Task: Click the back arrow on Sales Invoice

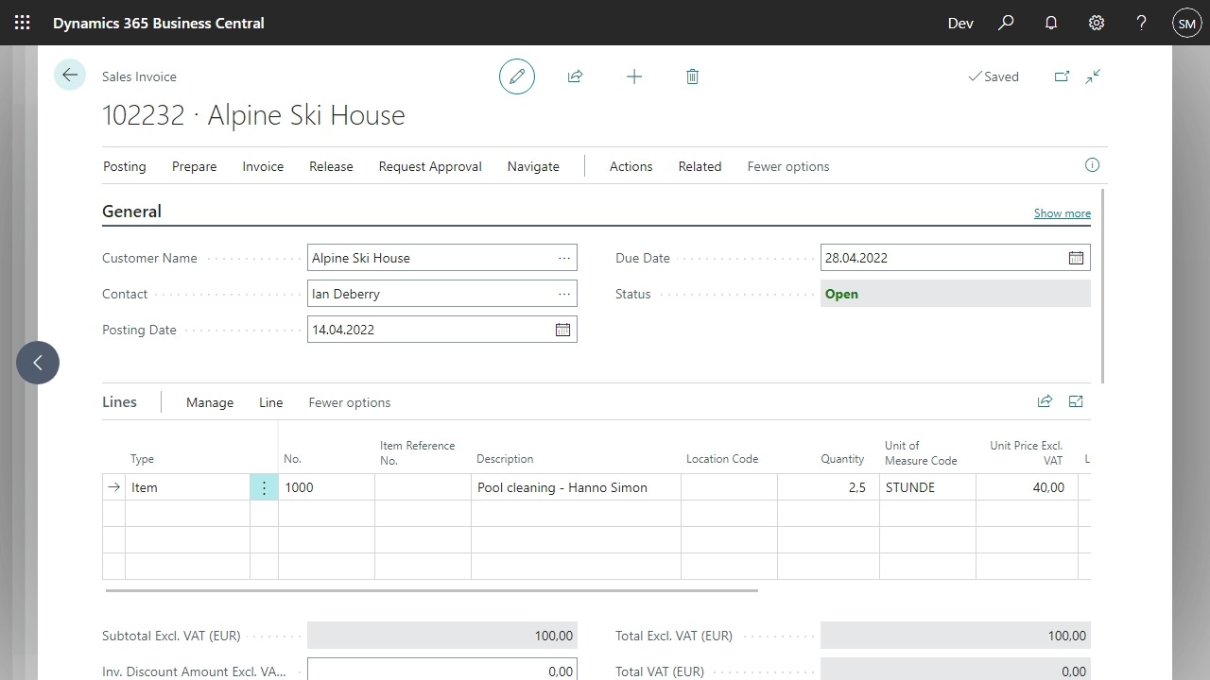Action: click(70, 76)
